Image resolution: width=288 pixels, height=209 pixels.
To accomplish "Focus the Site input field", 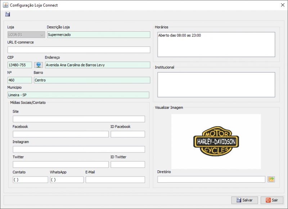I will coord(79,119).
